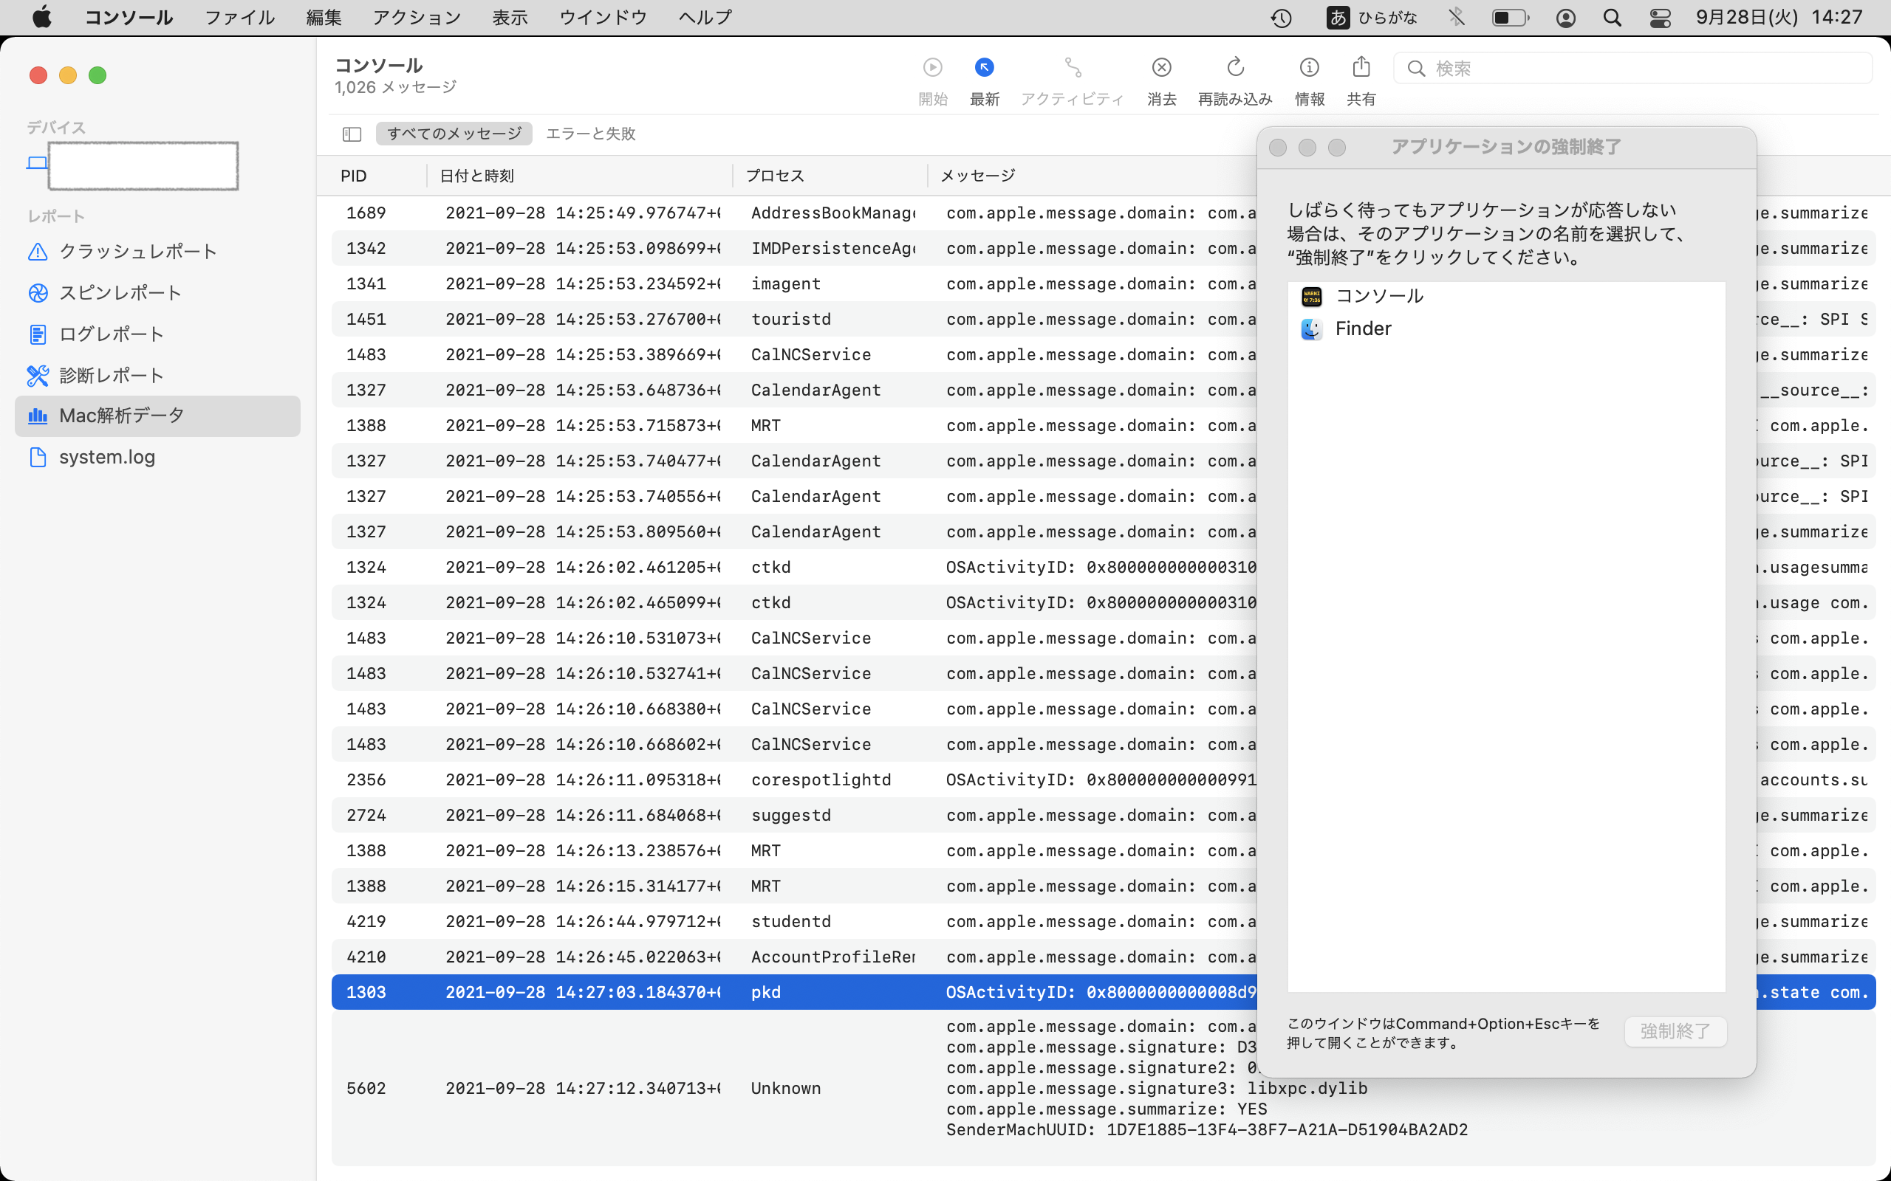Open the Info (情報) inspector icon
Image resolution: width=1891 pixels, height=1181 pixels.
coord(1309,69)
